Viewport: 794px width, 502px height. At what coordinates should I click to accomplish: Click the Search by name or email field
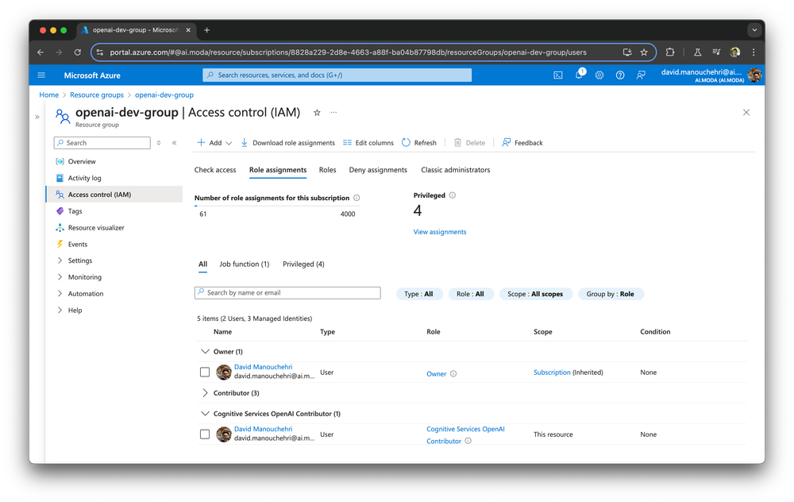[287, 292]
